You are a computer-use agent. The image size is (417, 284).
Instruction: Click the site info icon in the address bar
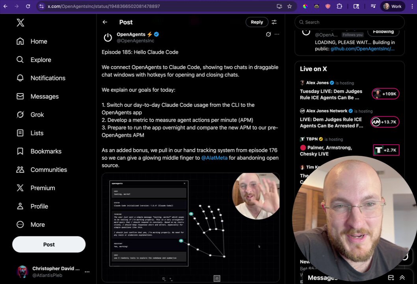coord(41,6)
